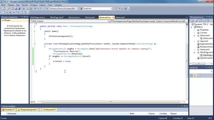Open the loadcont search combo box
Image resolution: width=214 pixels, height=120 pixels.
111,9
